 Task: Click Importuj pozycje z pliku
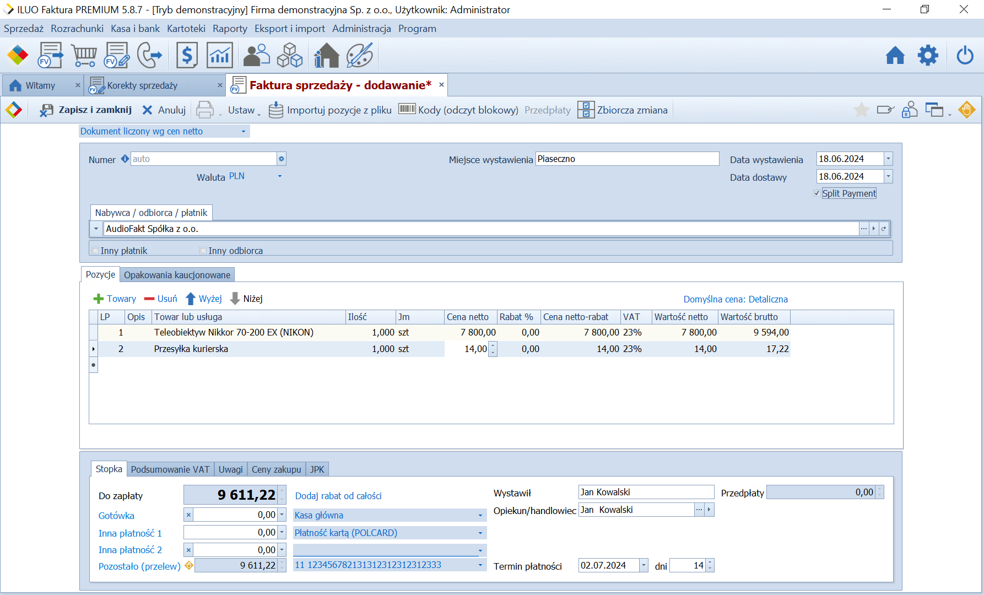pyautogui.click(x=330, y=110)
